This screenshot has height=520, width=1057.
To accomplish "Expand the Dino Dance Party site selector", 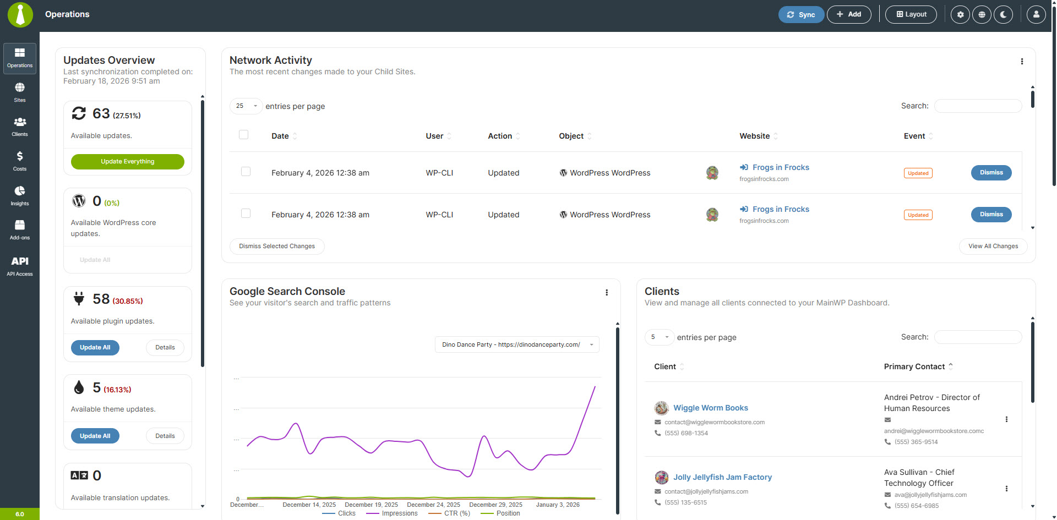I will (x=516, y=344).
